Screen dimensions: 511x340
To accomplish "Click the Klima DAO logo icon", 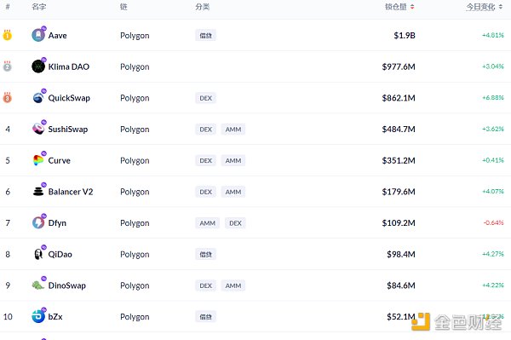I will coord(38,66).
